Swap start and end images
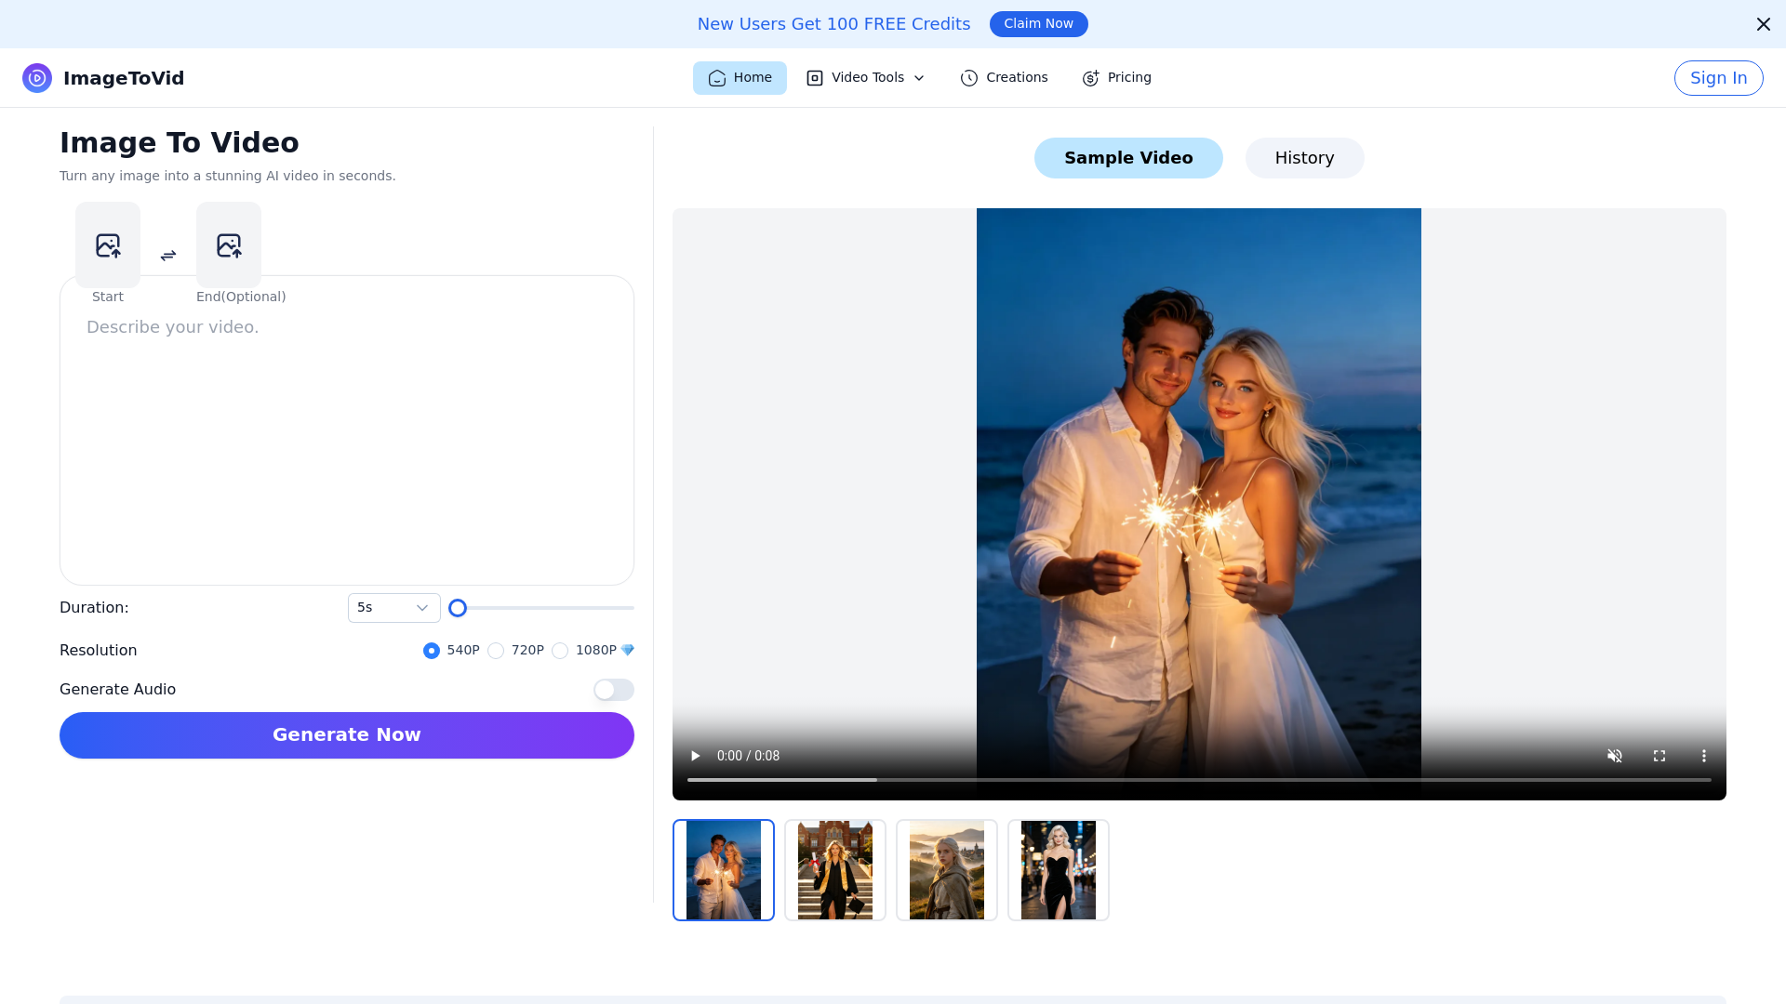1786x1004 pixels. tap(168, 256)
